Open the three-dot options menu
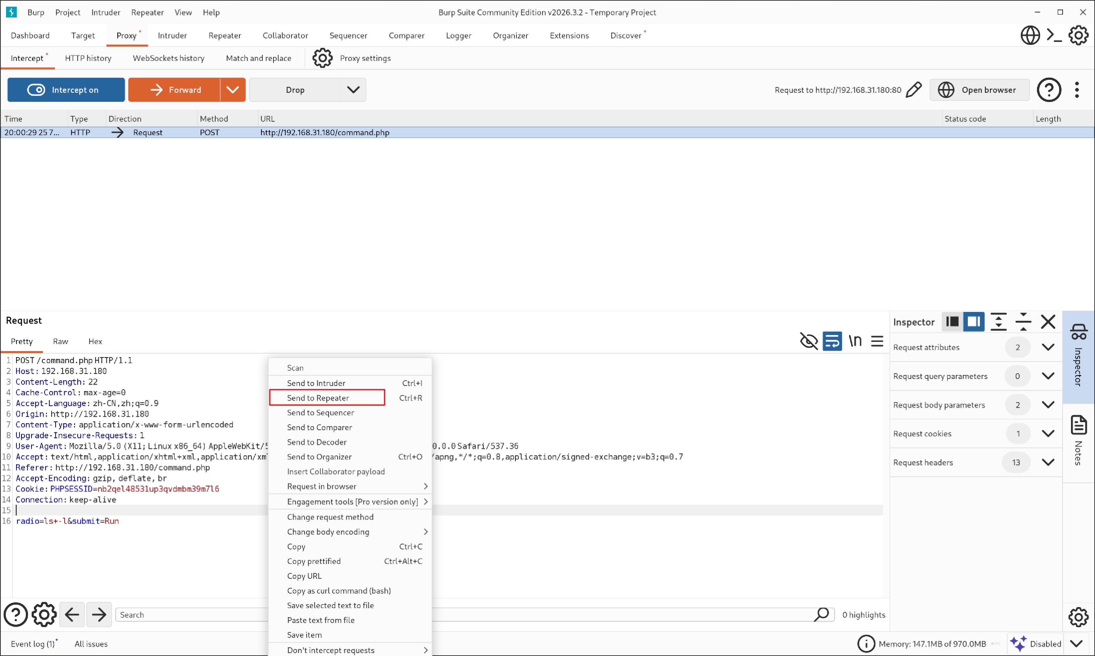The height and width of the screenshot is (656, 1095). click(x=1077, y=90)
